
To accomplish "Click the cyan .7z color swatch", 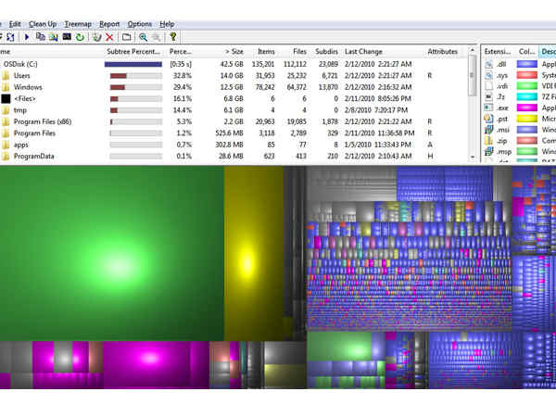I will (x=527, y=96).
